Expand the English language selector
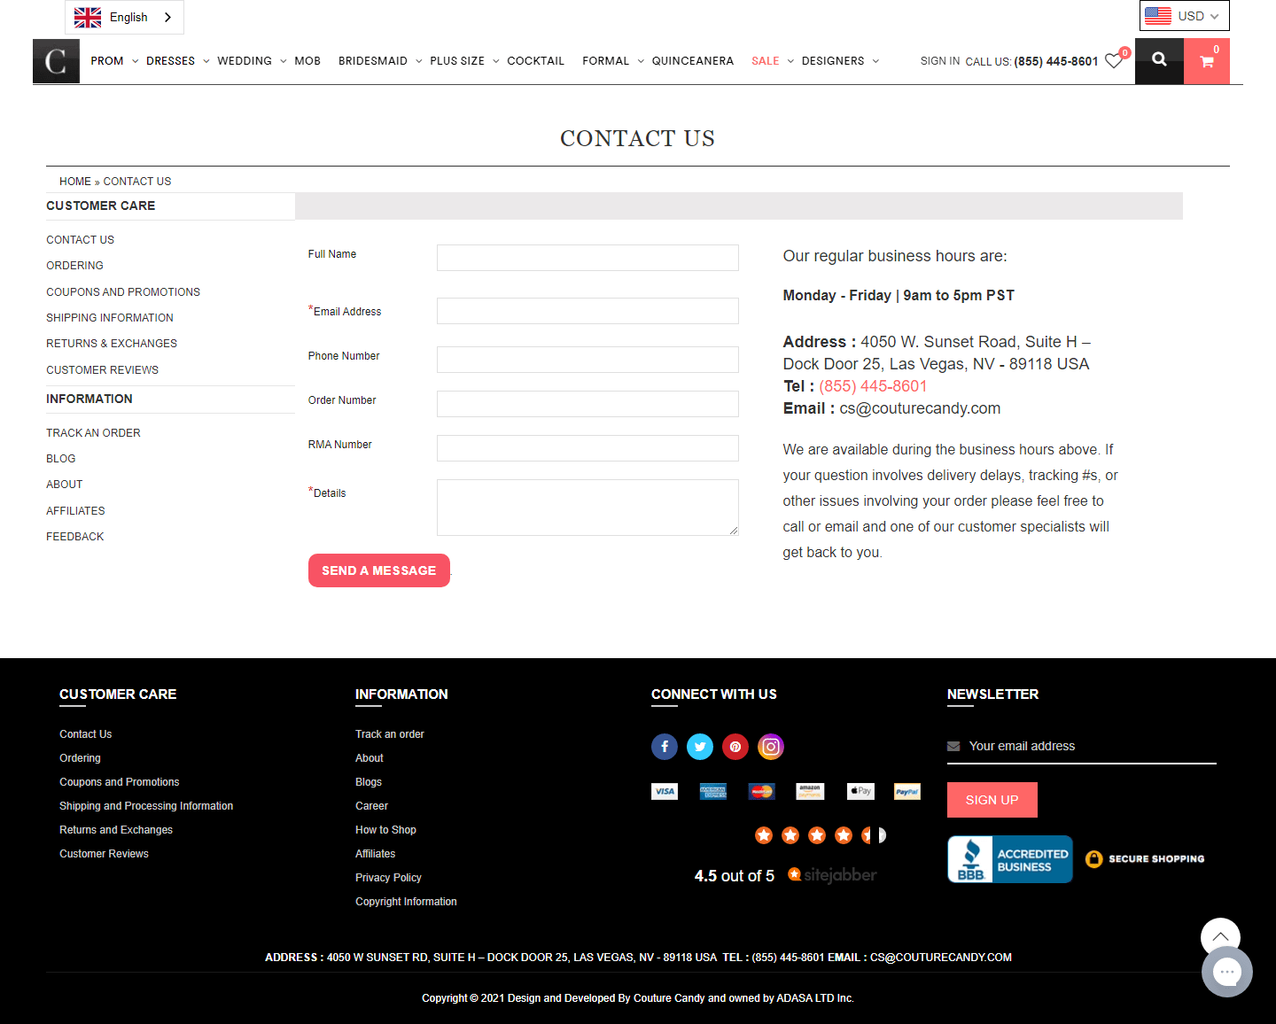Viewport: 1276px width, 1024px height. (x=124, y=17)
